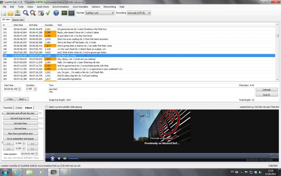
Task: Open Visual sync clapperboard-clock icon
Action: pos(41,13)
